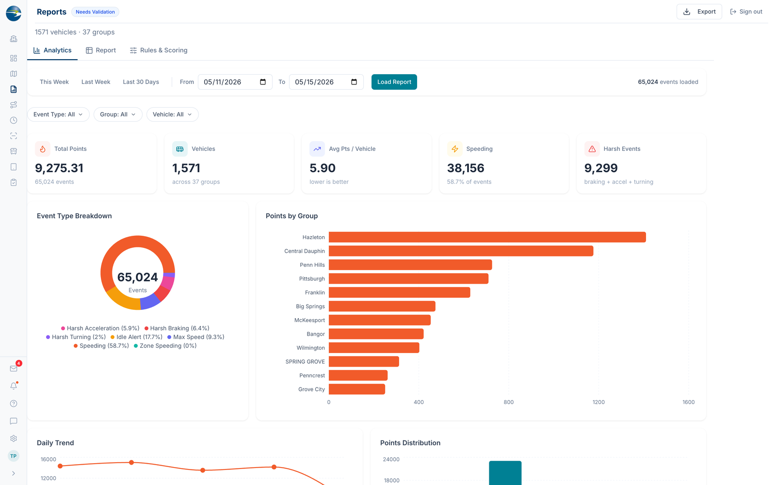The height and width of the screenshot is (485, 776).
Task: Open the dashboard grid sidebar icon
Action: (x=14, y=58)
